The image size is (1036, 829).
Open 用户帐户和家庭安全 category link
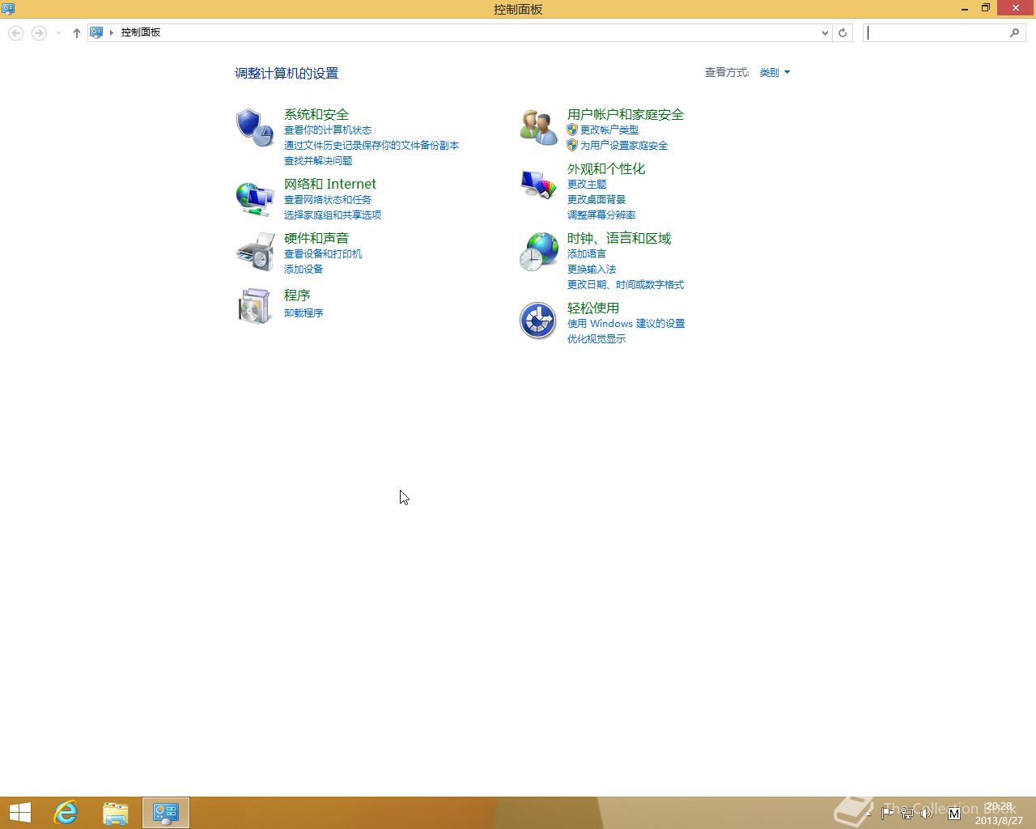(x=626, y=114)
